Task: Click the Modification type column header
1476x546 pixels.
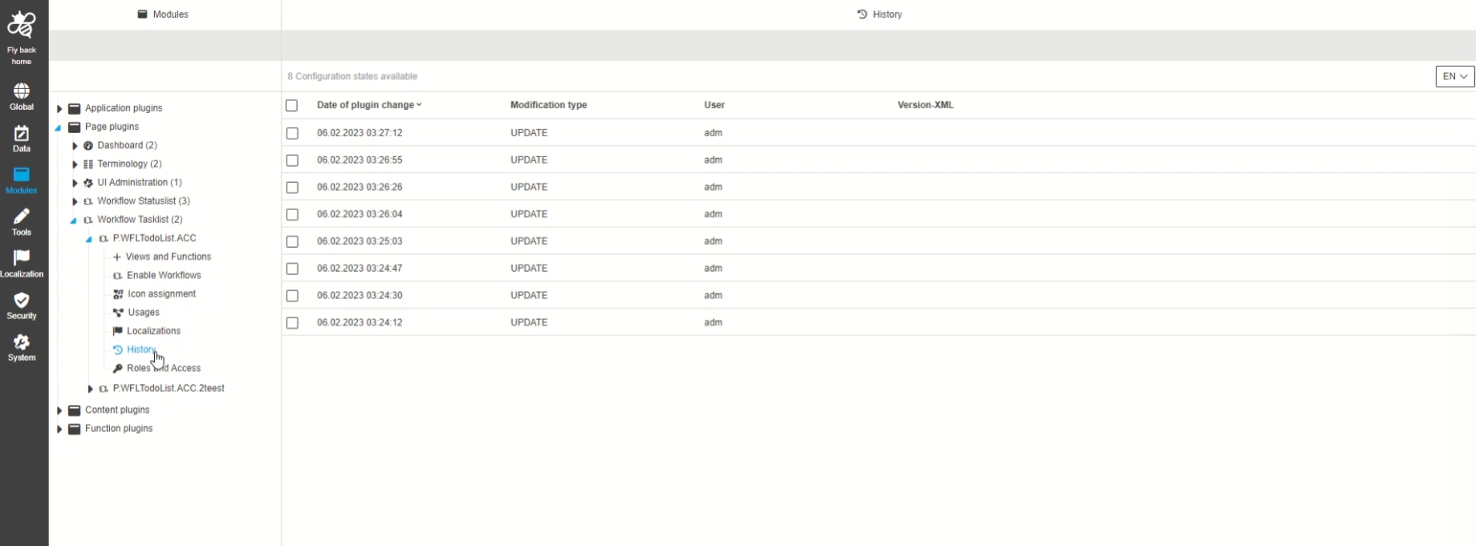Action: [548, 105]
